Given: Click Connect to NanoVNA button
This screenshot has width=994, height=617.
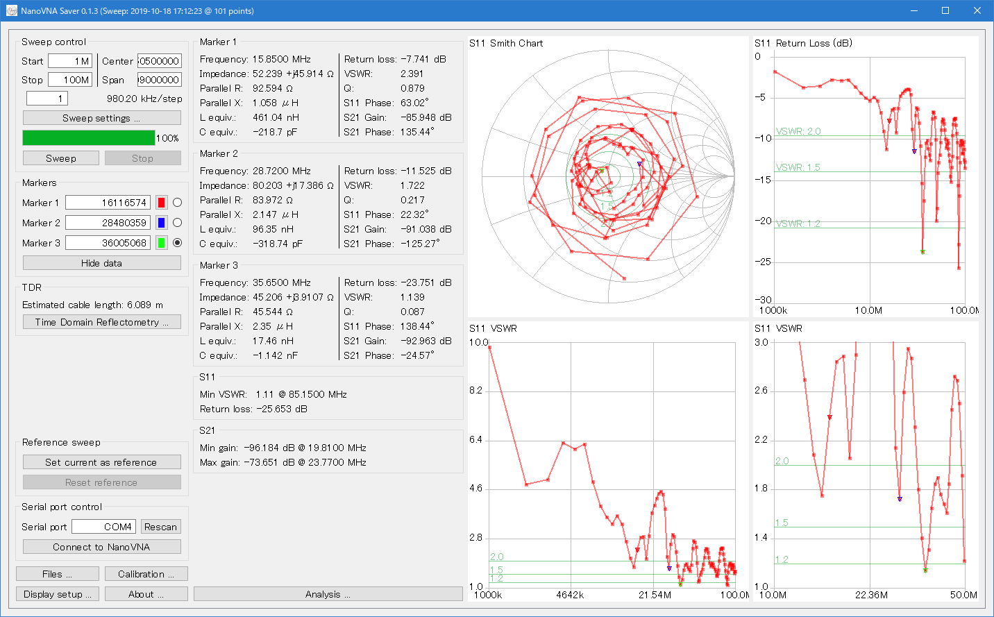Looking at the screenshot, I should pos(101,547).
